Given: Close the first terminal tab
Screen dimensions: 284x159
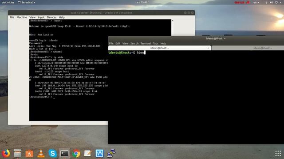Looking at the screenshot, I should [208, 48].
